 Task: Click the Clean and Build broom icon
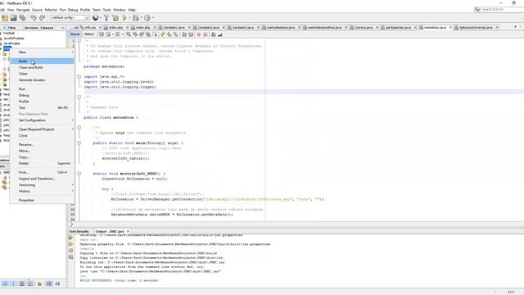tap(115, 18)
